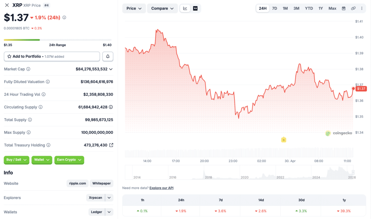Viewport: 372px width, 219px height.
Task: Open Total Treasury Holding external link icon
Action: [x=111, y=145]
